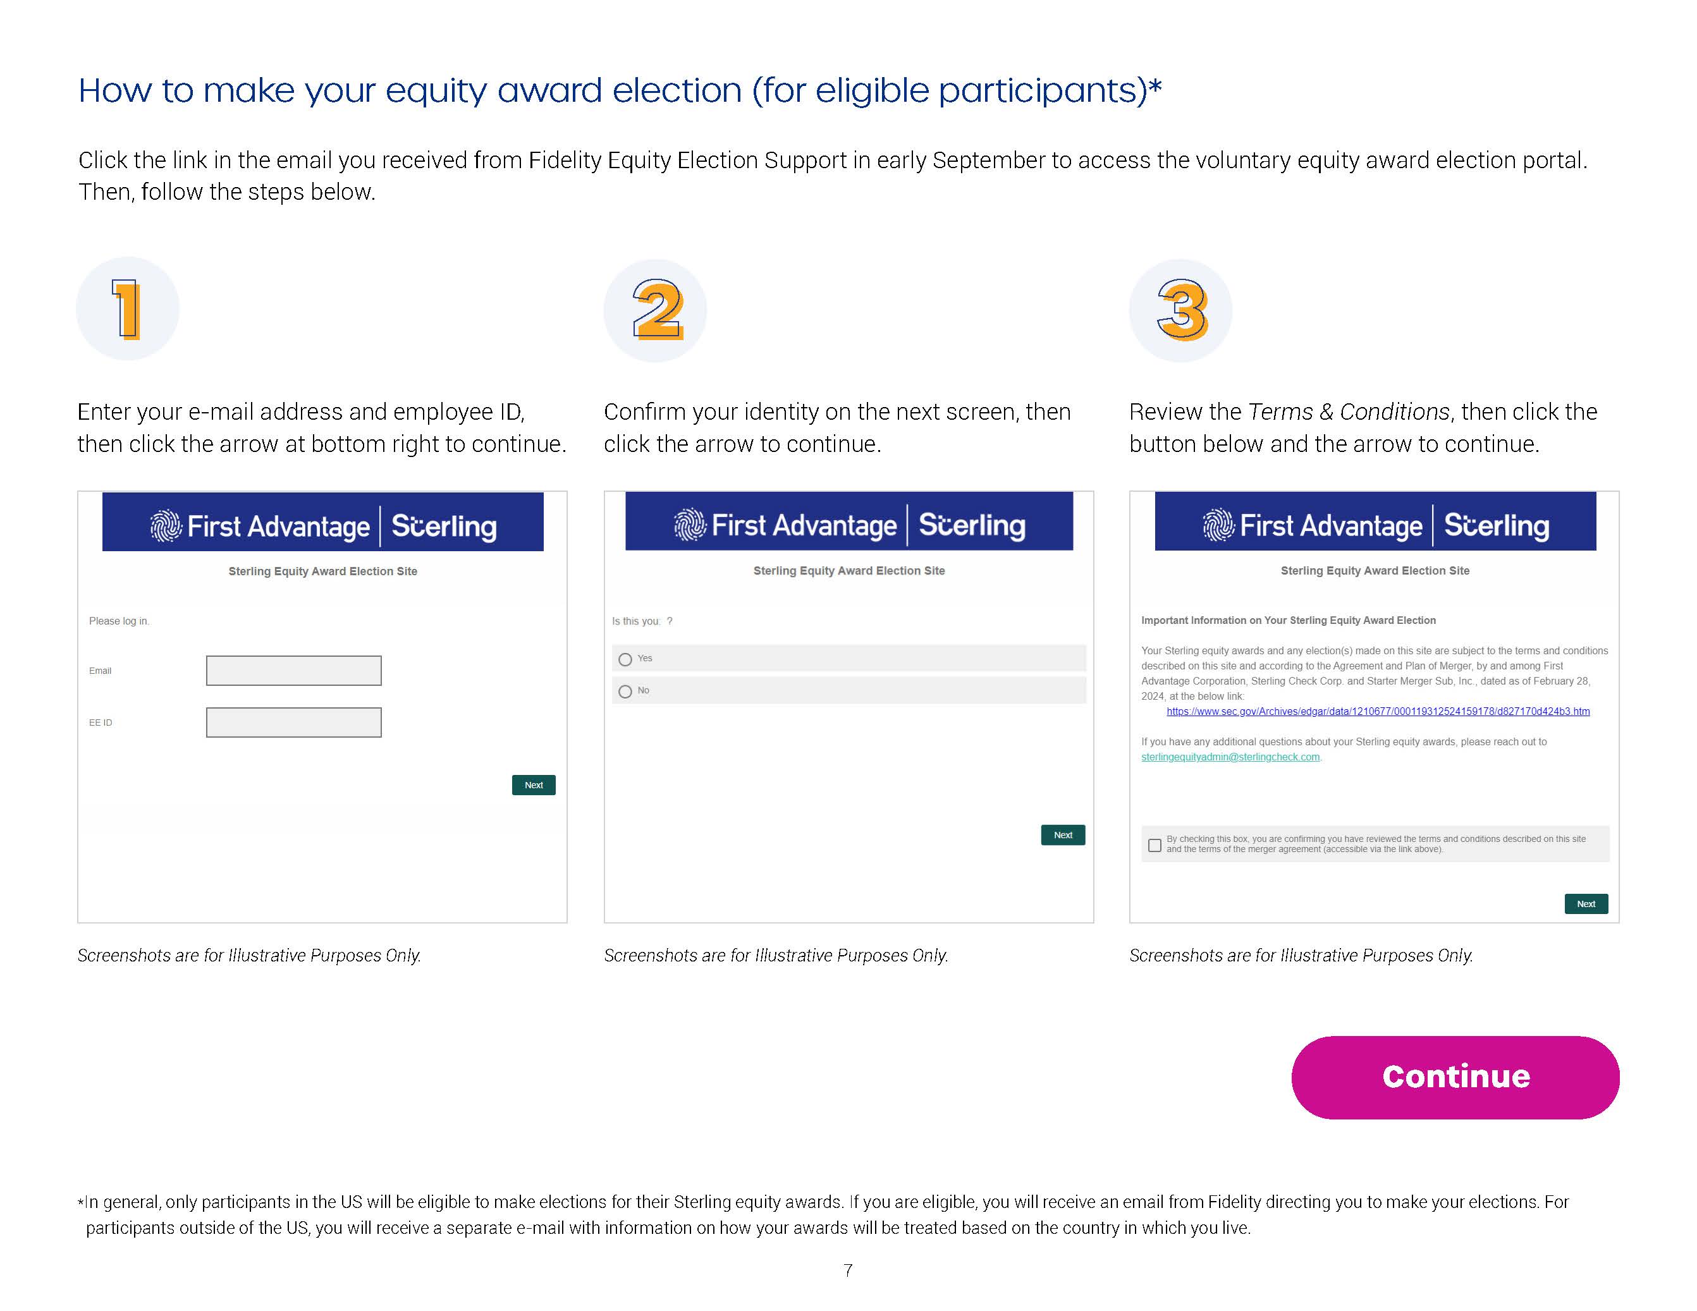Viewport: 1697px width, 1311px height.
Task: Click the pink Continue button
Action: [1455, 1077]
